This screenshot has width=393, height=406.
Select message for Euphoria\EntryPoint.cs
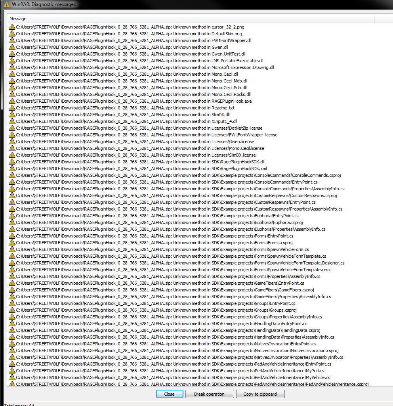click(157, 216)
